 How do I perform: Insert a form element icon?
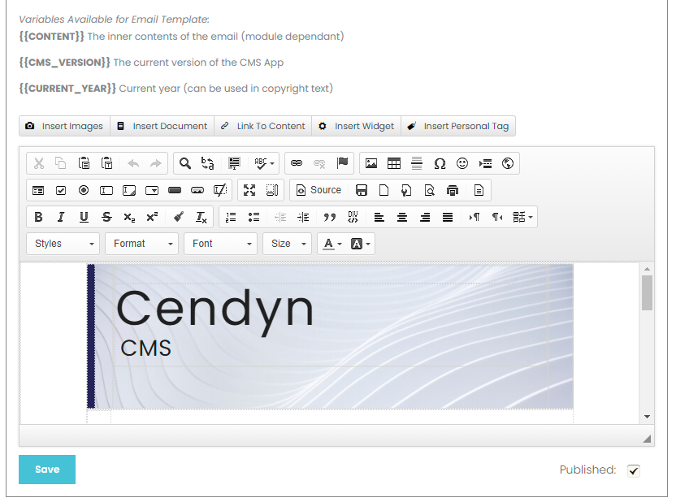coord(38,190)
